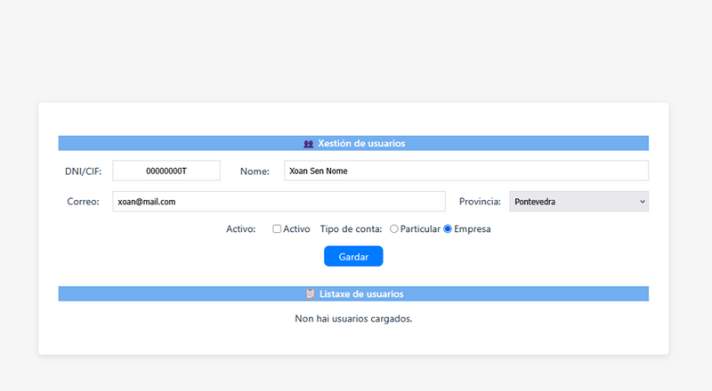The height and width of the screenshot is (391, 712).
Task: Tick the Activo checkbox
Action: point(277,229)
